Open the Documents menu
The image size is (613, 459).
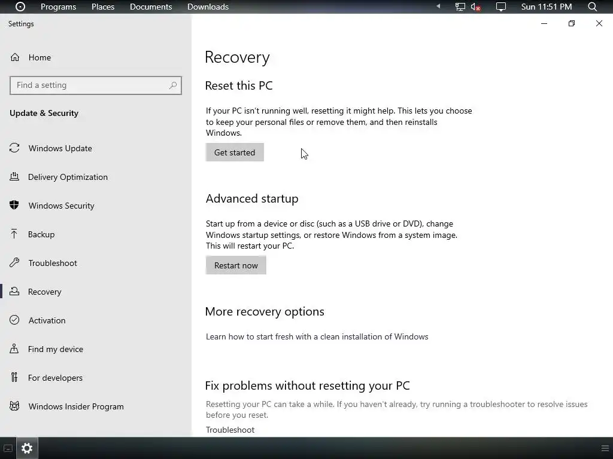click(x=151, y=7)
